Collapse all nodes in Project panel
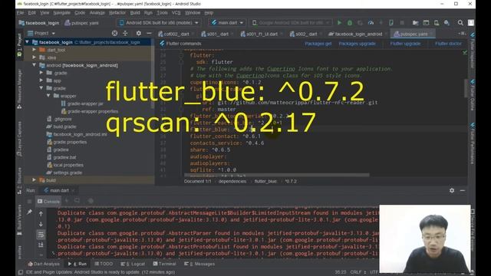Viewport: 491px width, 276px height. (125, 33)
